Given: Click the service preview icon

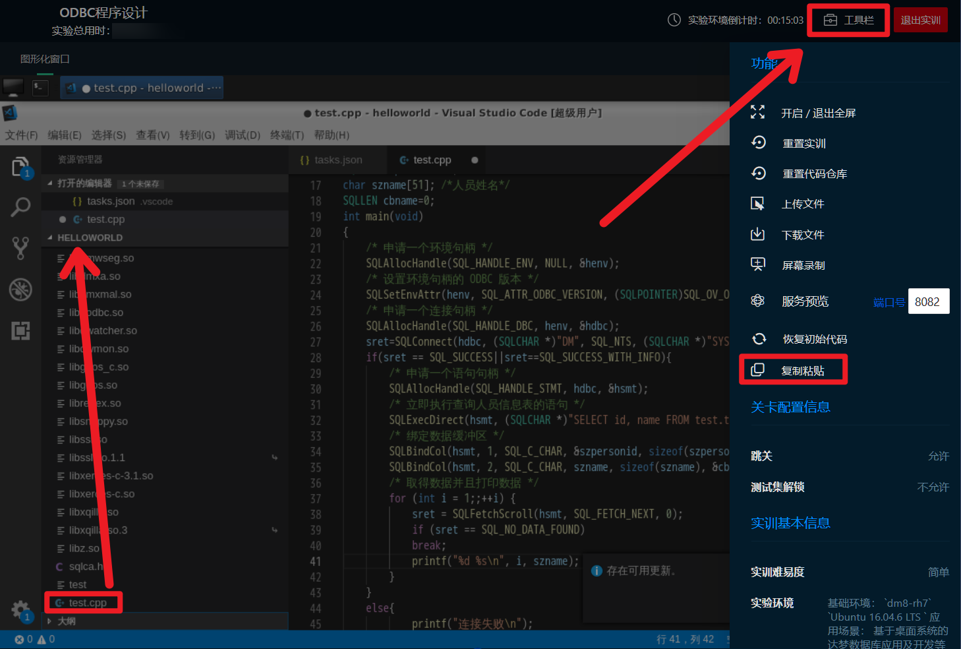Looking at the screenshot, I should [758, 301].
